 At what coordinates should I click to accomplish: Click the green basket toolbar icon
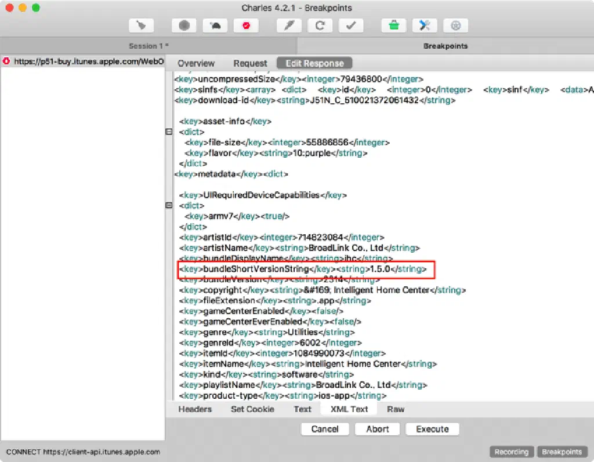(393, 26)
